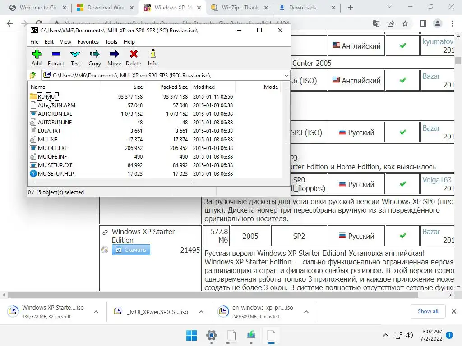Select the MUISETUP.HLP help file
Viewport: 462px width, 346px height.
55,173
